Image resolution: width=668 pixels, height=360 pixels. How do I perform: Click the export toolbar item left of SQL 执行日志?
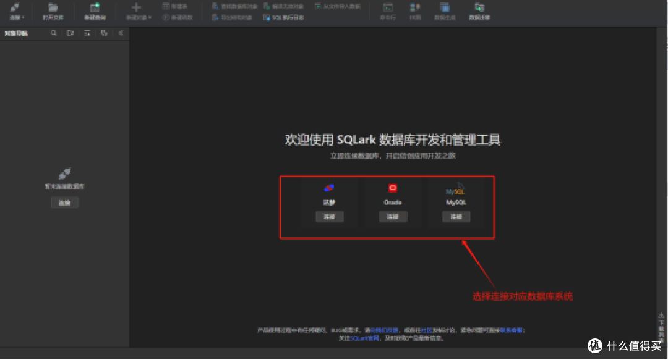coord(232,17)
